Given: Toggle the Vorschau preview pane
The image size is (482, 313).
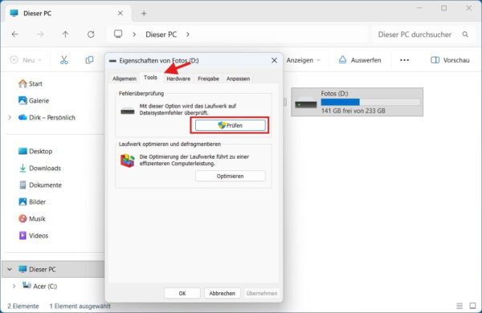Looking at the screenshot, I should [450, 60].
